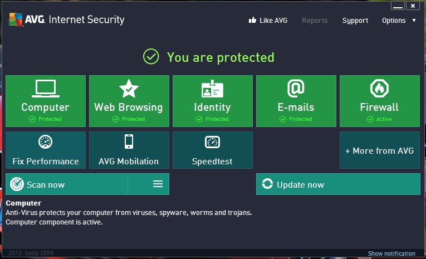The height and width of the screenshot is (259, 426).
Task: Start the Speedtest tile
Action: [213, 150]
